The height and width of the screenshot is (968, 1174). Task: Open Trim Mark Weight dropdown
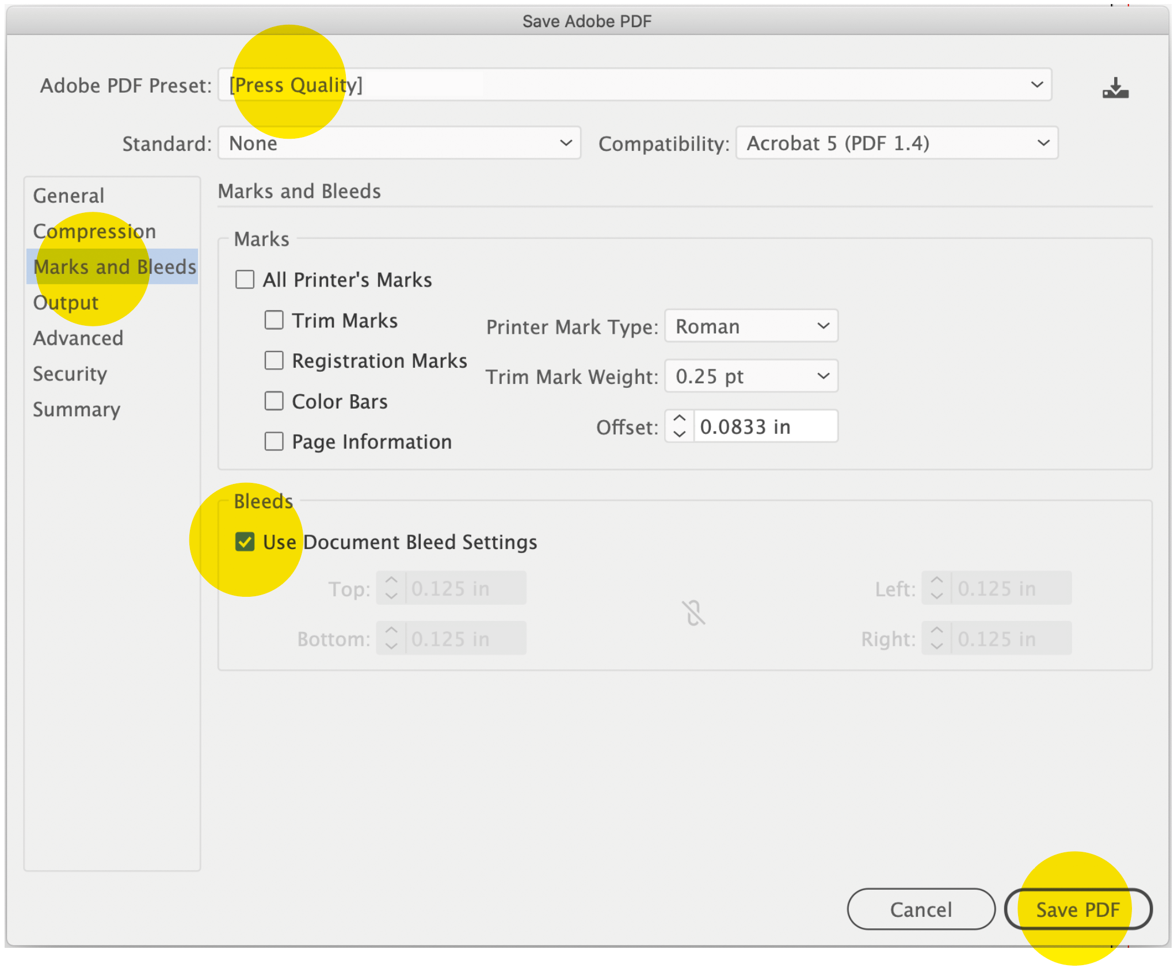tap(750, 376)
